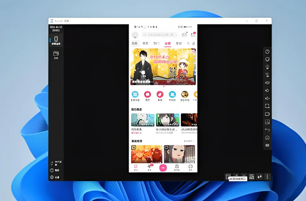Switch to the first tab under the avatar
Image resolution: width=306 pixels, height=201 pixels.
tap(134, 43)
